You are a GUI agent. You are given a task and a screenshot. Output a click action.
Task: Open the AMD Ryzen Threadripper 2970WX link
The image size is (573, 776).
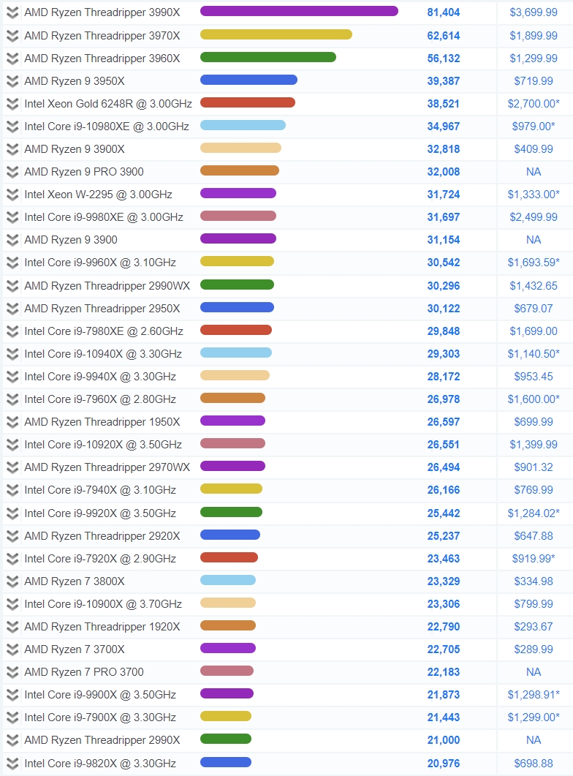[107, 467]
